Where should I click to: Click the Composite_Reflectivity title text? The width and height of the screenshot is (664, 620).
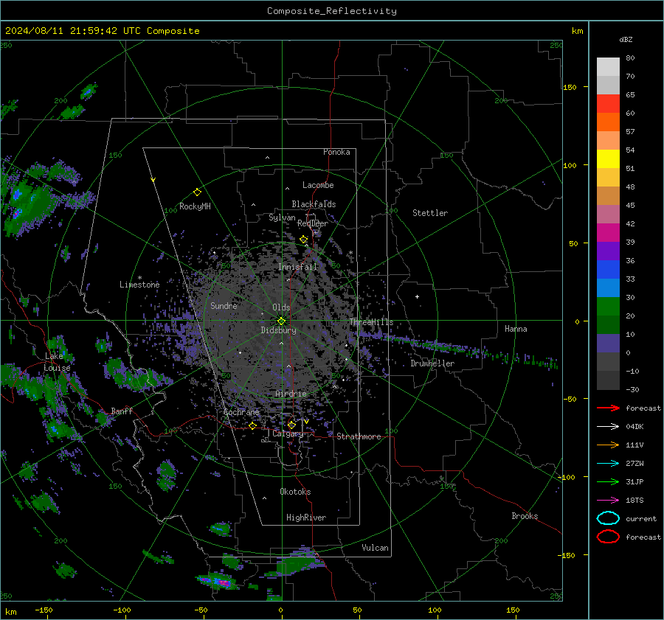(332, 11)
